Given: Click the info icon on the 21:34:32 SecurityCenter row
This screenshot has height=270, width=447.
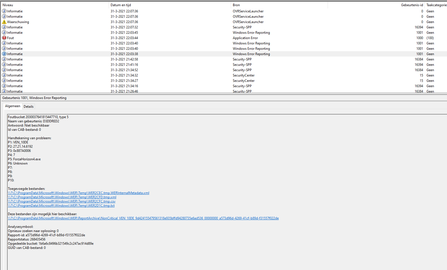Looking at the screenshot, I should (x=4, y=75).
